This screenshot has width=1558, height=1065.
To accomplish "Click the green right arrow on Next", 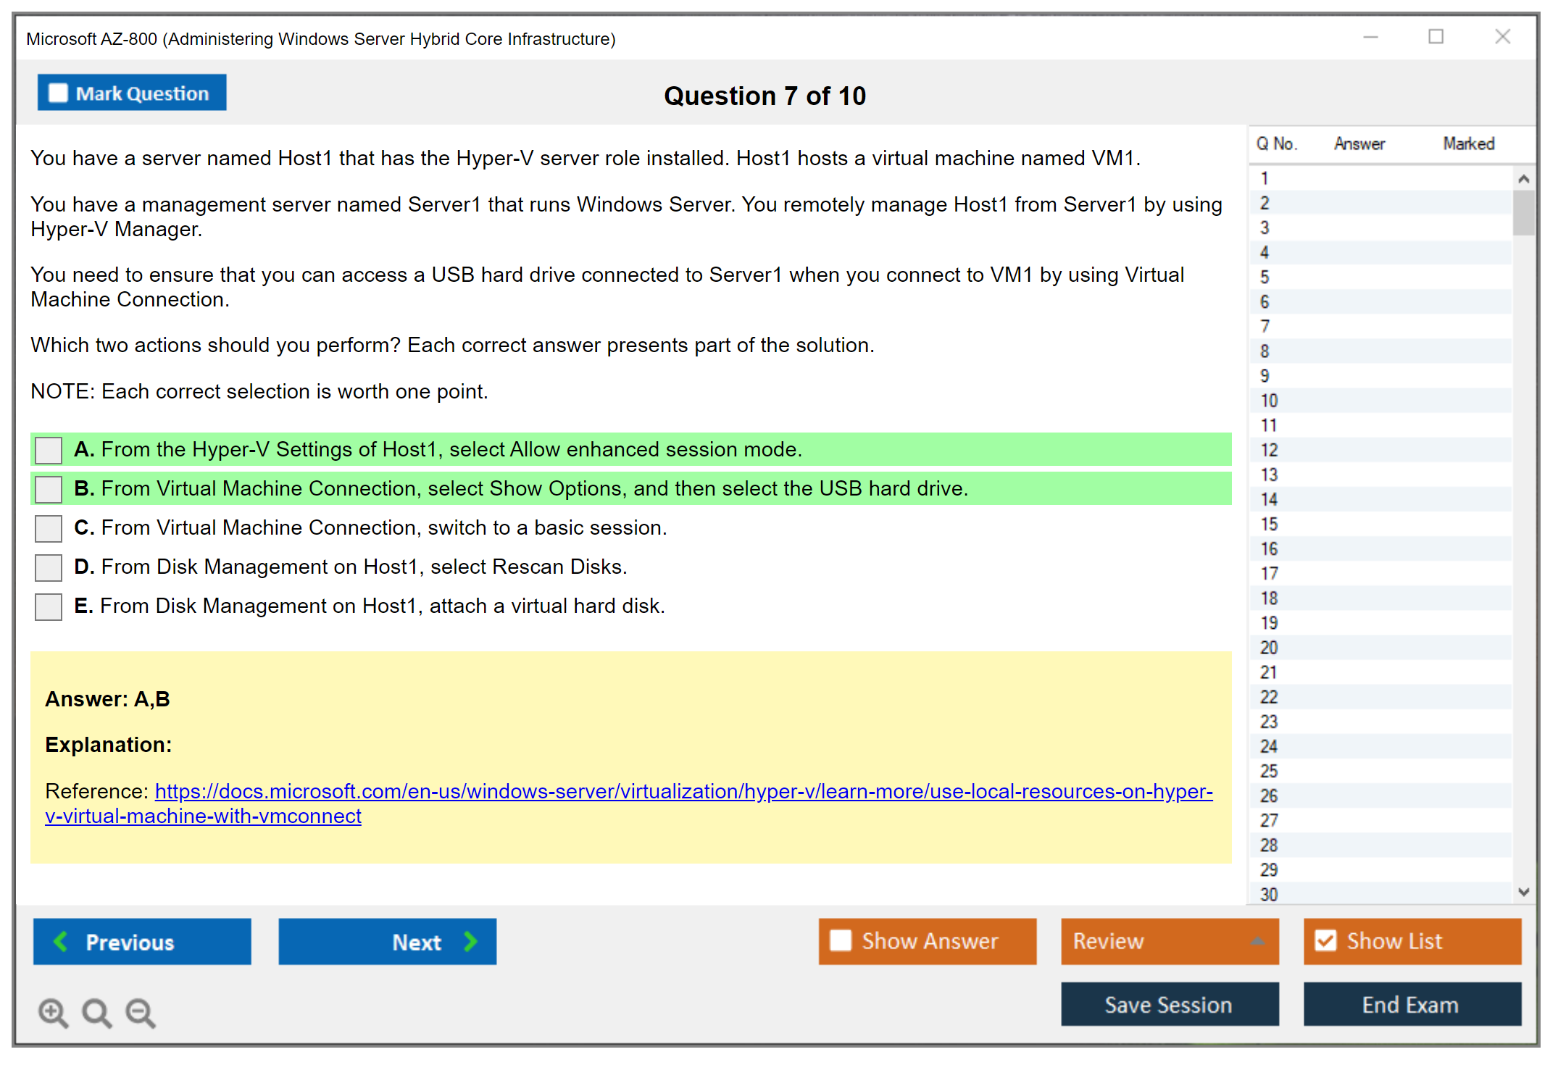I will click(470, 942).
